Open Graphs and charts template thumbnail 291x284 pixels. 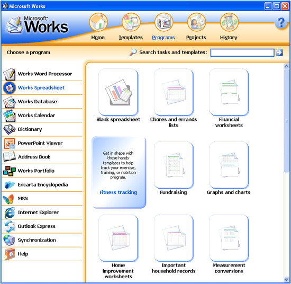click(229, 165)
